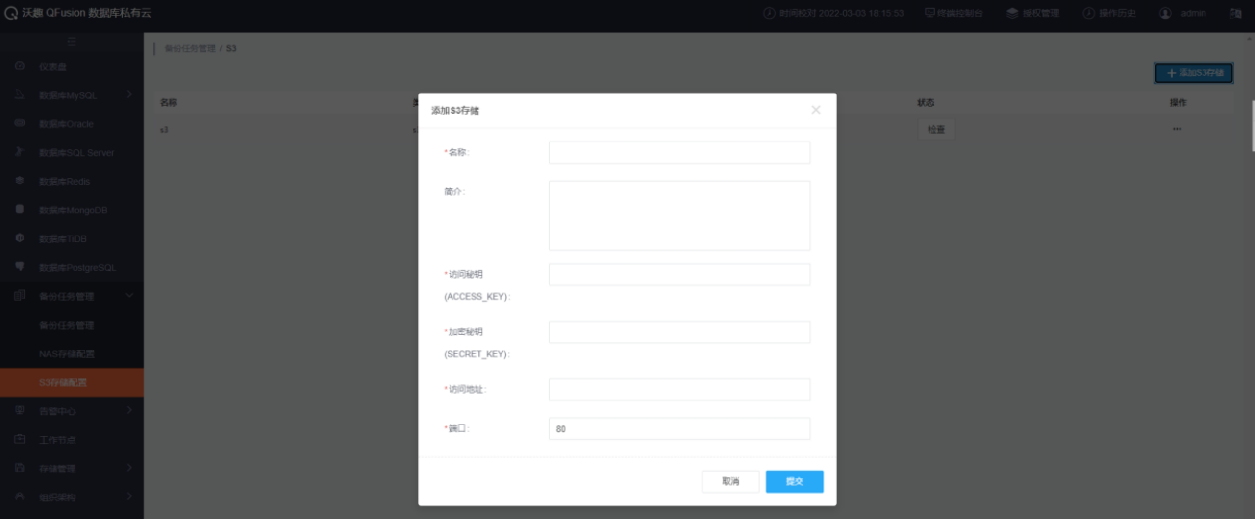Click the 提交 submit button

(x=794, y=481)
